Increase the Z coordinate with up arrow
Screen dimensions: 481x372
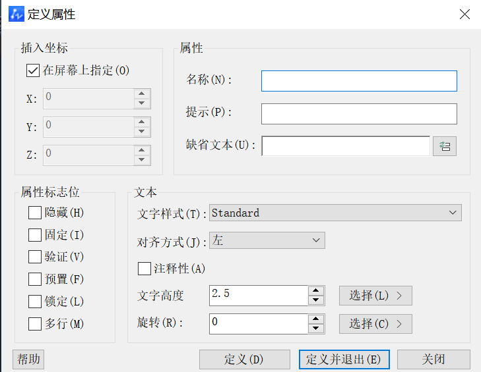click(142, 150)
